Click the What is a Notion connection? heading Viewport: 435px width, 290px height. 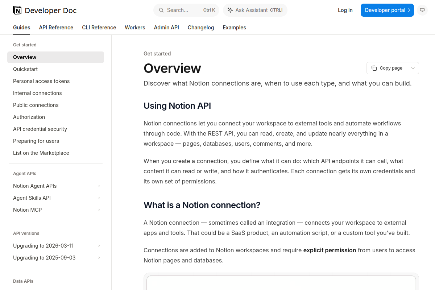click(x=202, y=205)
